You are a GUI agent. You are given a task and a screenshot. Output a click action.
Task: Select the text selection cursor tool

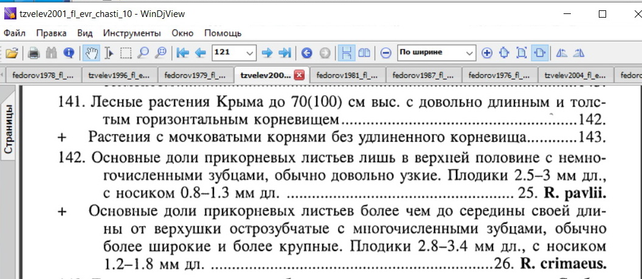pyautogui.click(x=109, y=53)
